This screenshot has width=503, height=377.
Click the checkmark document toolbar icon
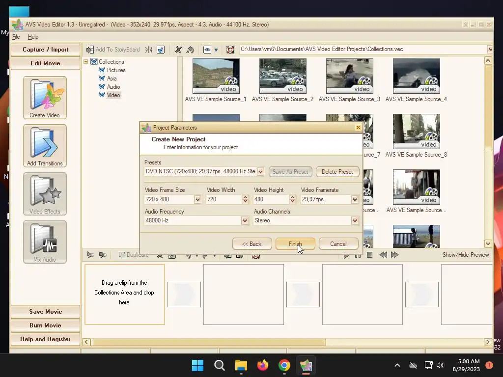pos(161,50)
